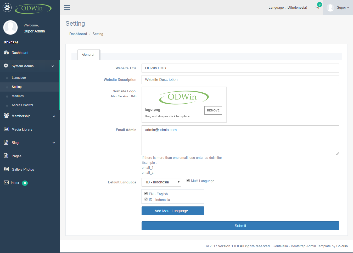Viewport: 353px width, 253px height.
Task: Click the Add More Language button
Action: tap(173, 211)
